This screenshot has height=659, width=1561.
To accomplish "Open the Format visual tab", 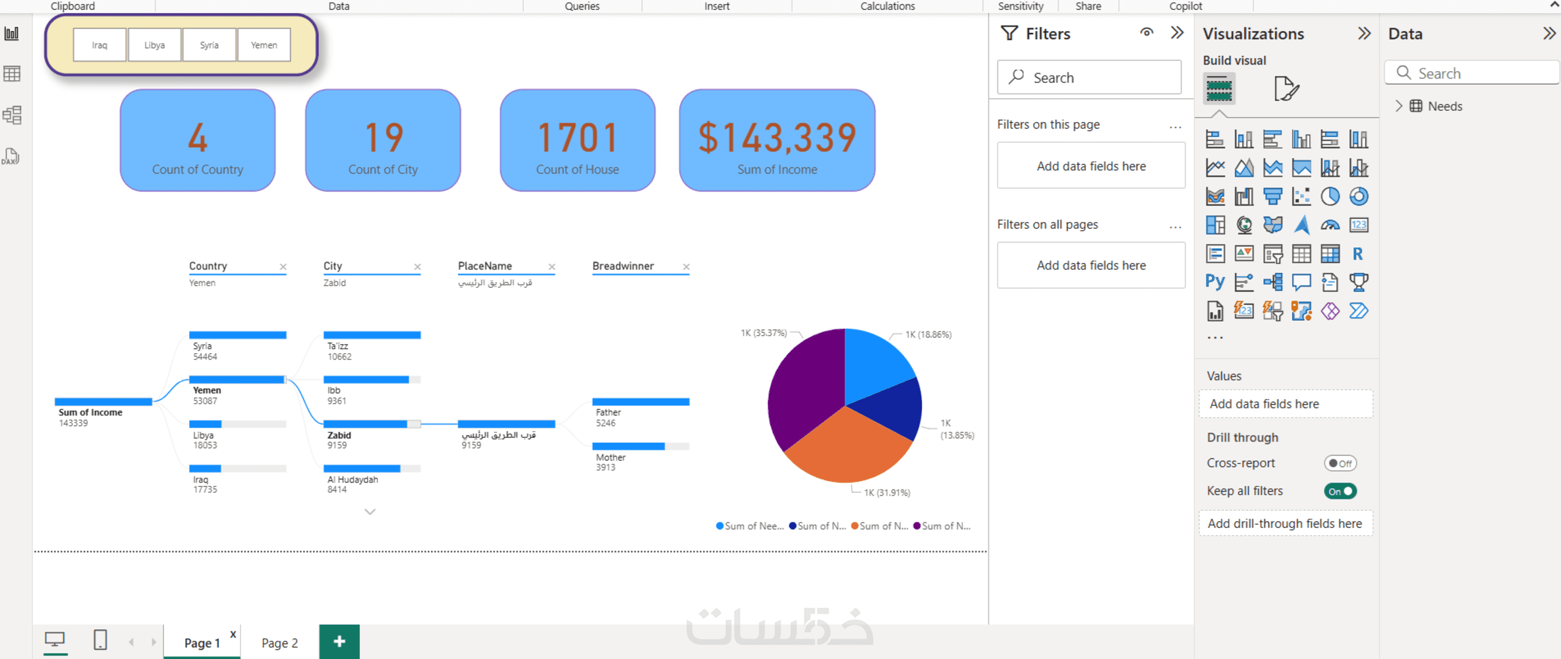I will pos(1286,88).
